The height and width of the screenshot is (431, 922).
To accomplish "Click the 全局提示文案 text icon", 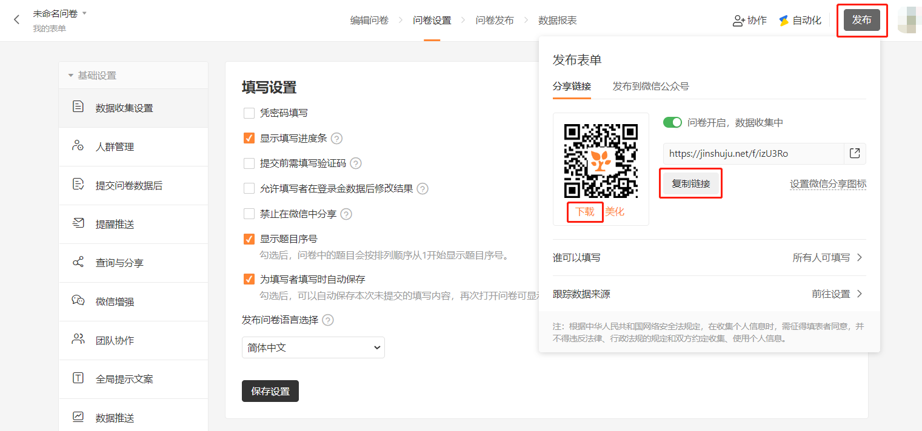I will click(x=78, y=378).
